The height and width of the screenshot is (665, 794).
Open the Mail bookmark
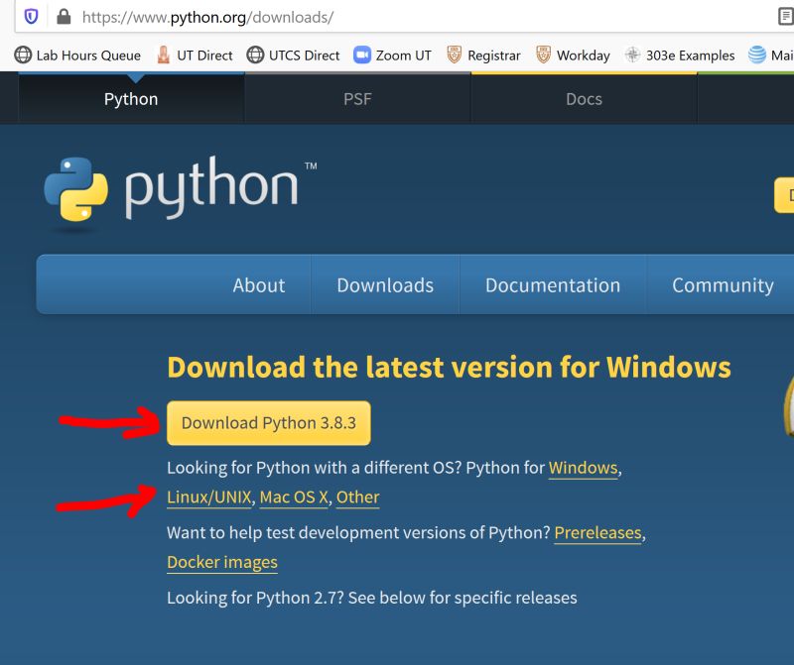click(x=772, y=55)
